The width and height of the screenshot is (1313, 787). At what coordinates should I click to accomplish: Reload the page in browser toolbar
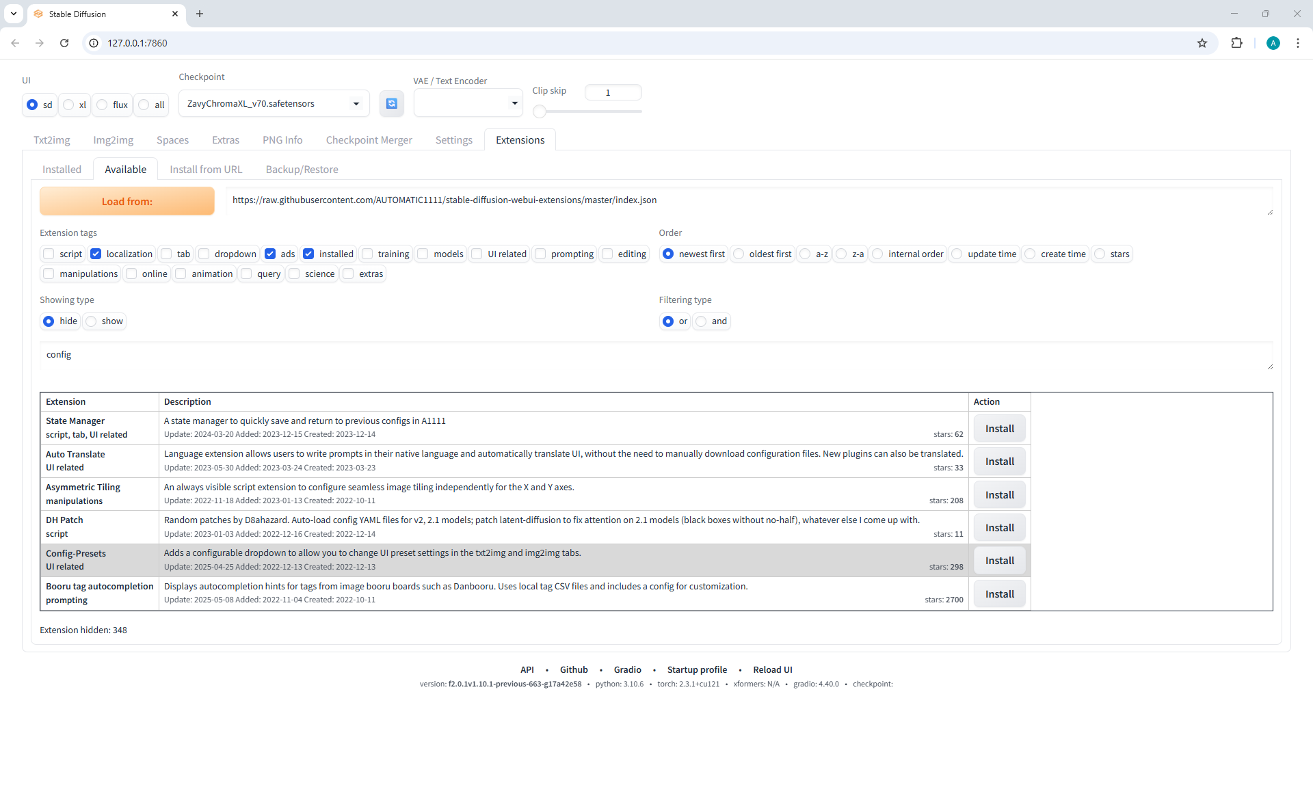[x=64, y=43]
